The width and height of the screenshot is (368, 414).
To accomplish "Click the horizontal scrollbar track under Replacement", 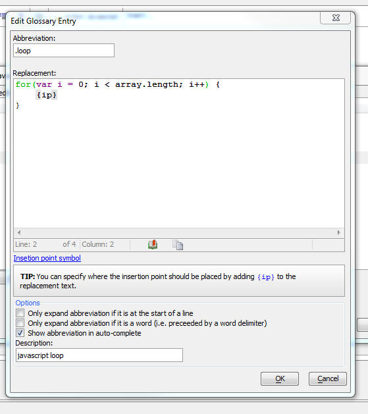I will [178, 232].
